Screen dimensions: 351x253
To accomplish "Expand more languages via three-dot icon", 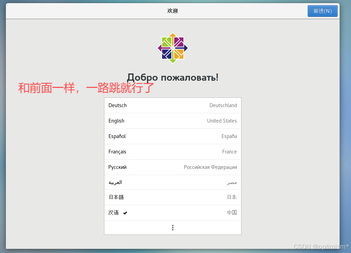I will (173, 228).
